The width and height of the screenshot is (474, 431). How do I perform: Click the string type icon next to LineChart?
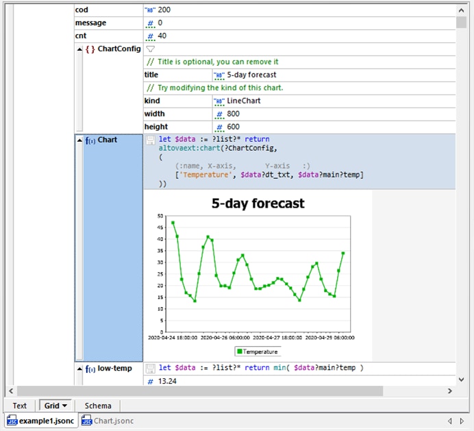pos(219,101)
